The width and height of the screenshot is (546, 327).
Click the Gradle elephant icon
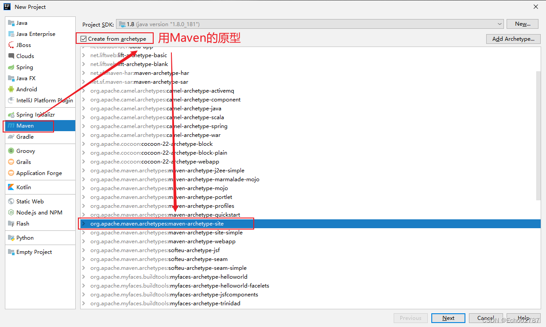tap(11, 137)
